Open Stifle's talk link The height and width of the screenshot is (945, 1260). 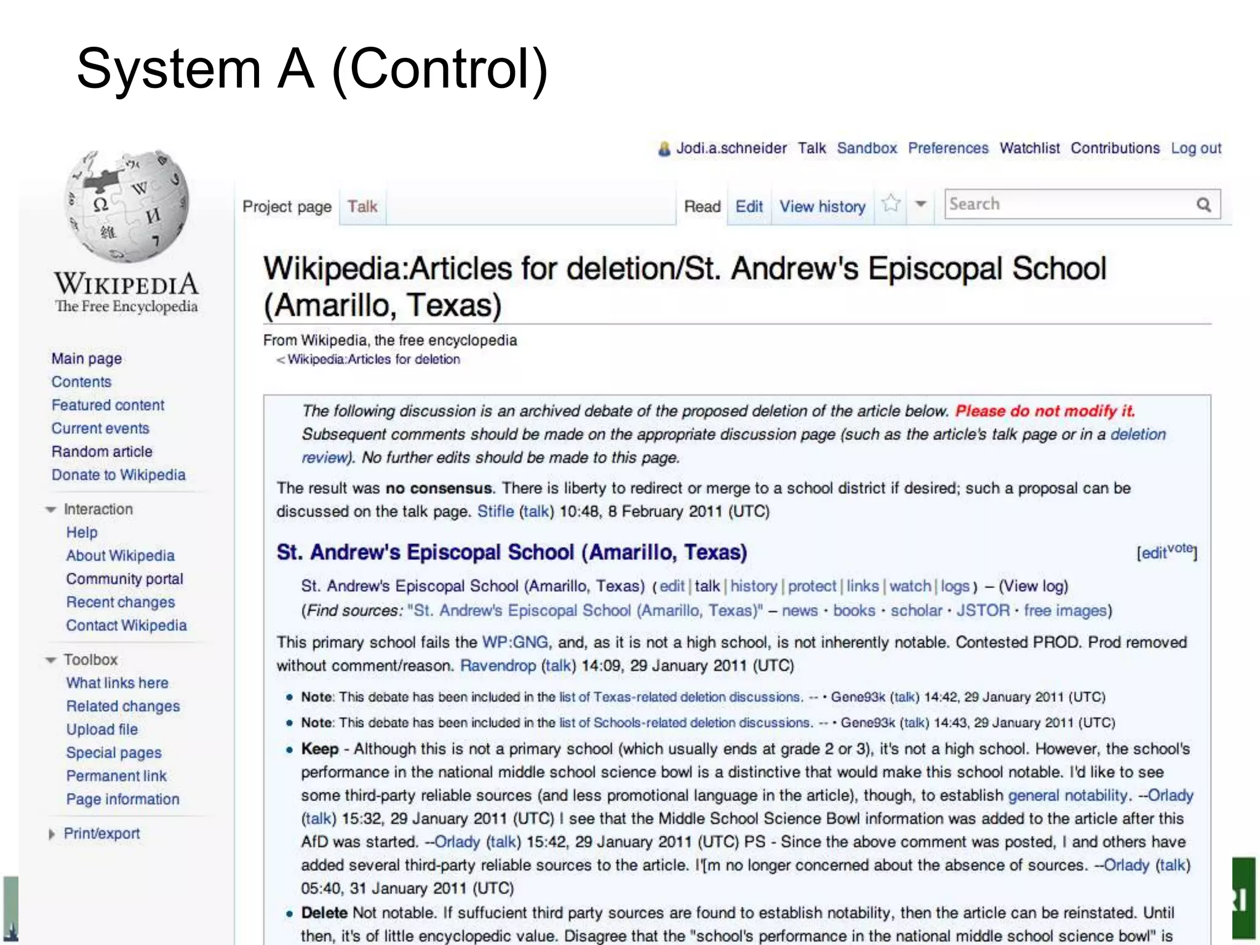(536, 511)
